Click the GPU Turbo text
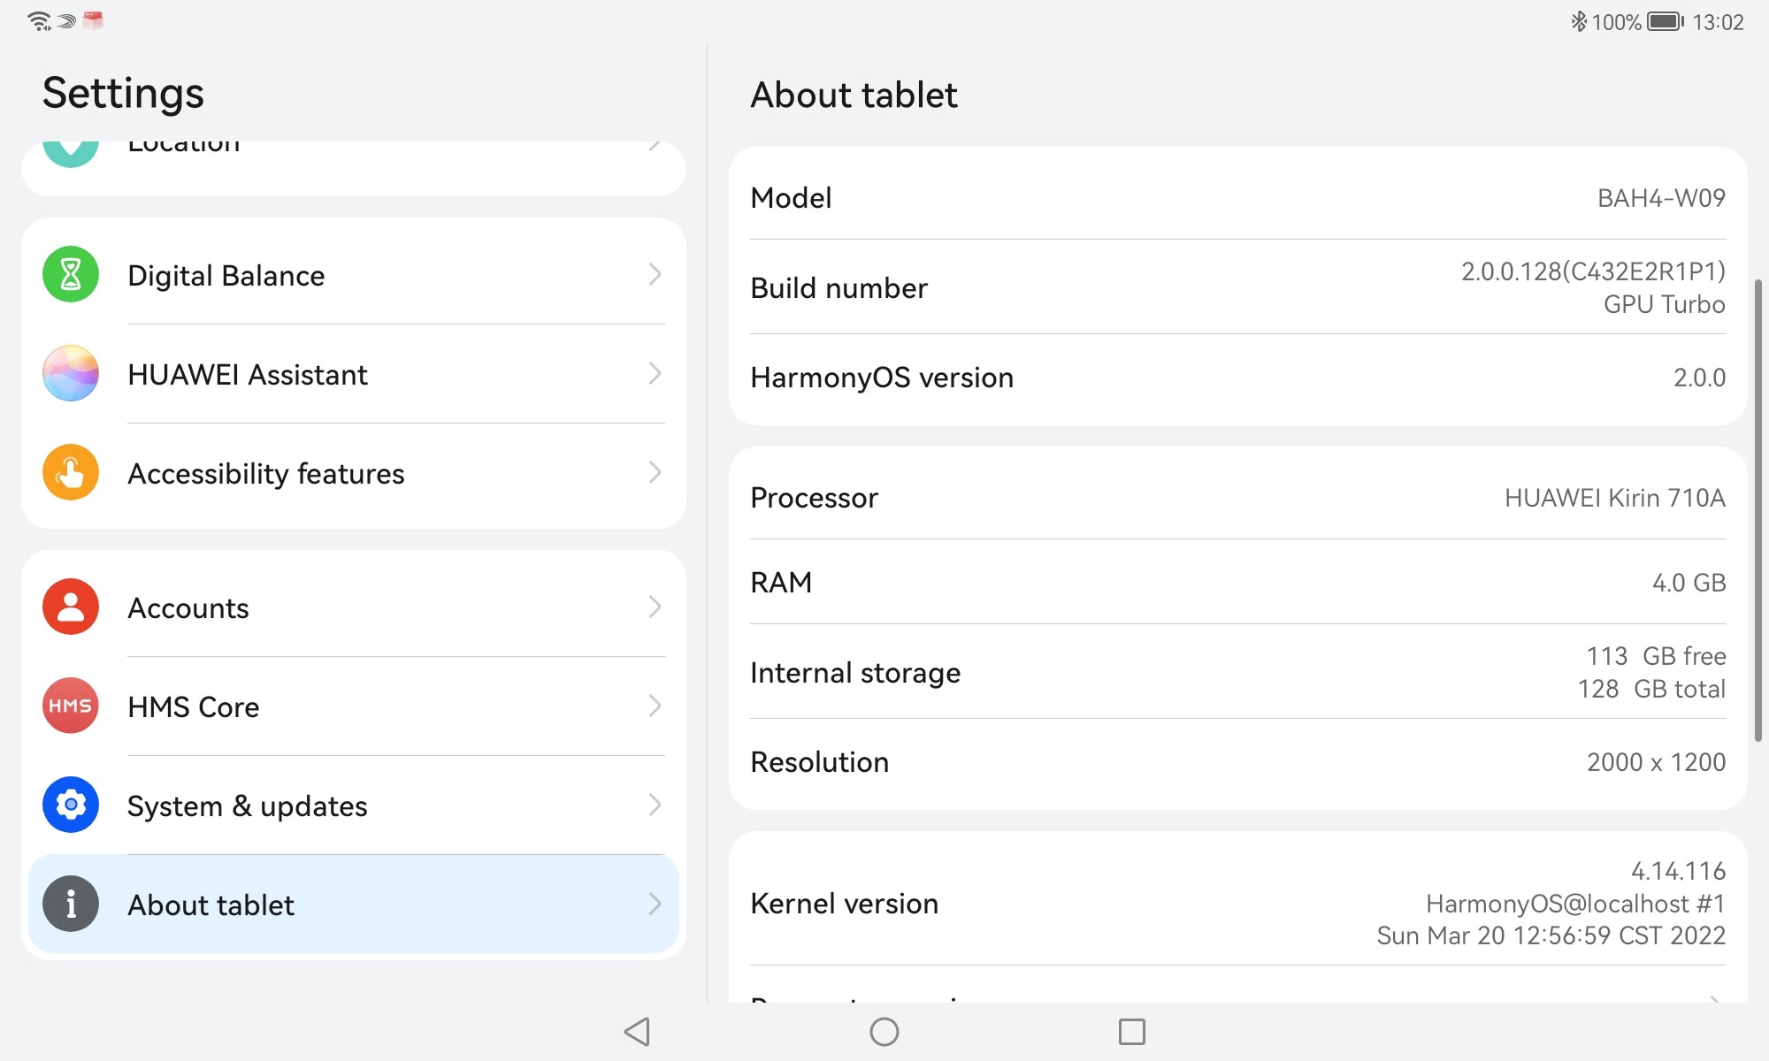 [x=1664, y=304]
